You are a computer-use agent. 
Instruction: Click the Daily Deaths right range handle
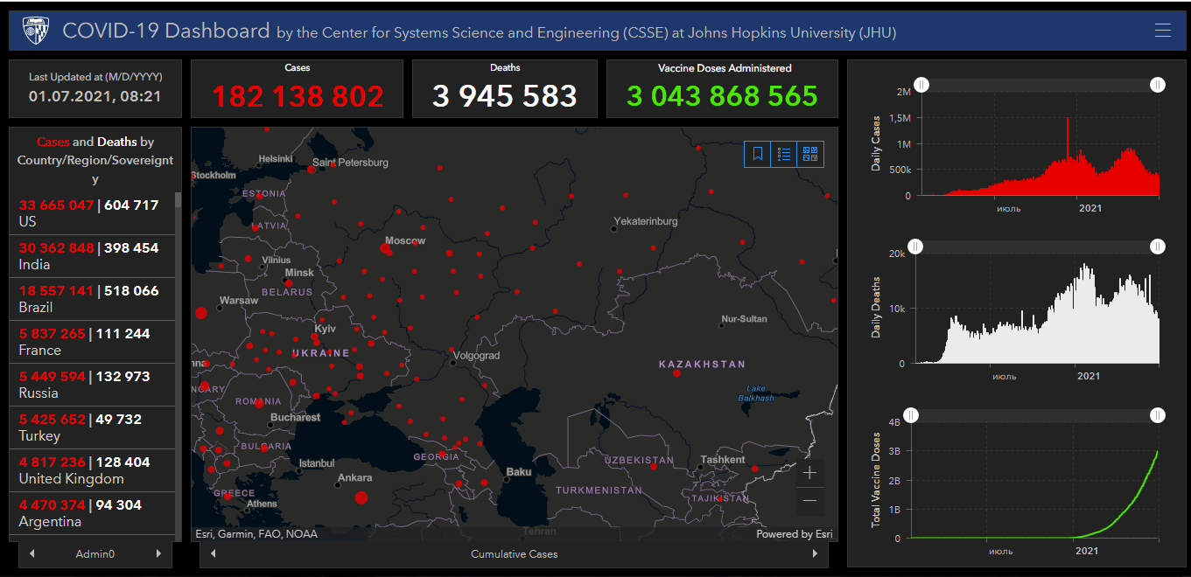tap(1157, 247)
